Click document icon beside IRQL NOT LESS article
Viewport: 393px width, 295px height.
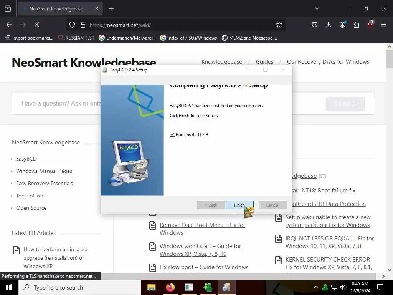pyautogui.click(x=279, y=239)
